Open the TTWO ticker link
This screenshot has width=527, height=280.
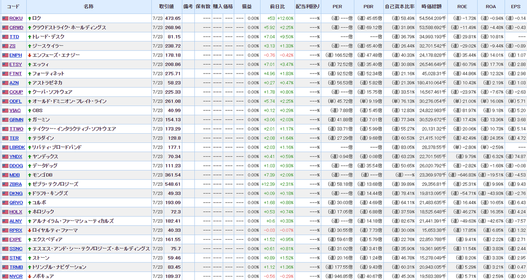[x=16, y=129]
